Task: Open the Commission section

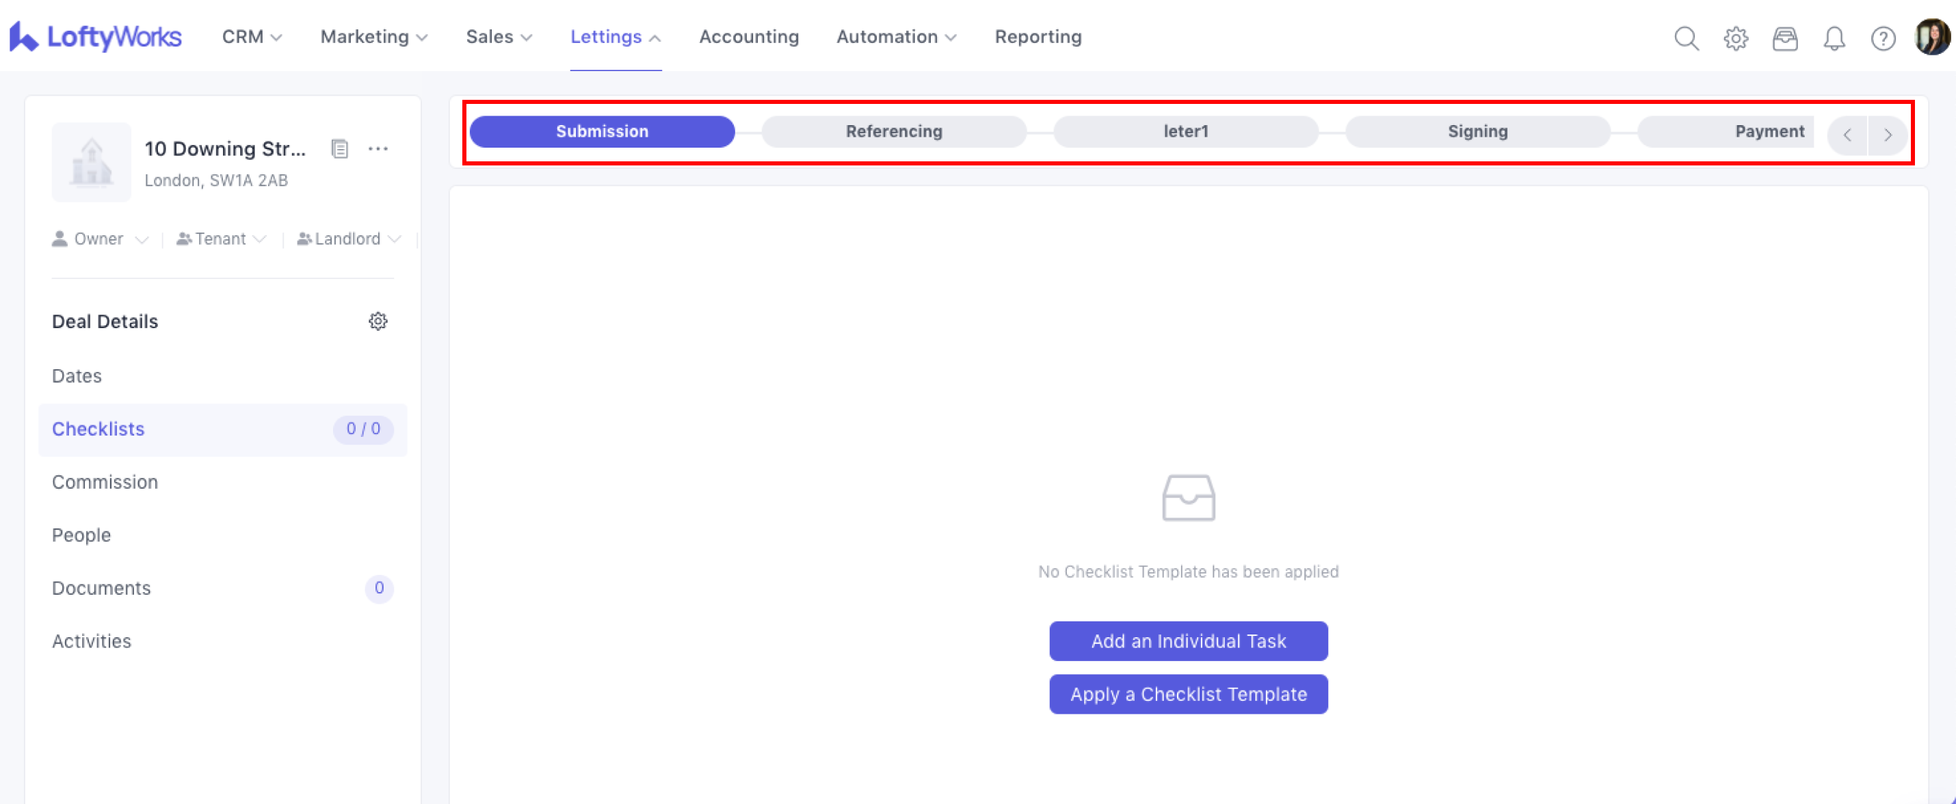Action: tap(105, 482)
